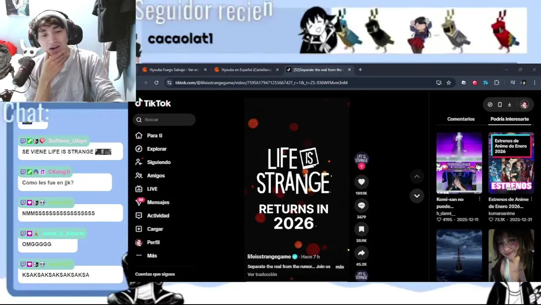
Task: Open lifeisstrangegame username under video
Action: (x=269, y=257)
